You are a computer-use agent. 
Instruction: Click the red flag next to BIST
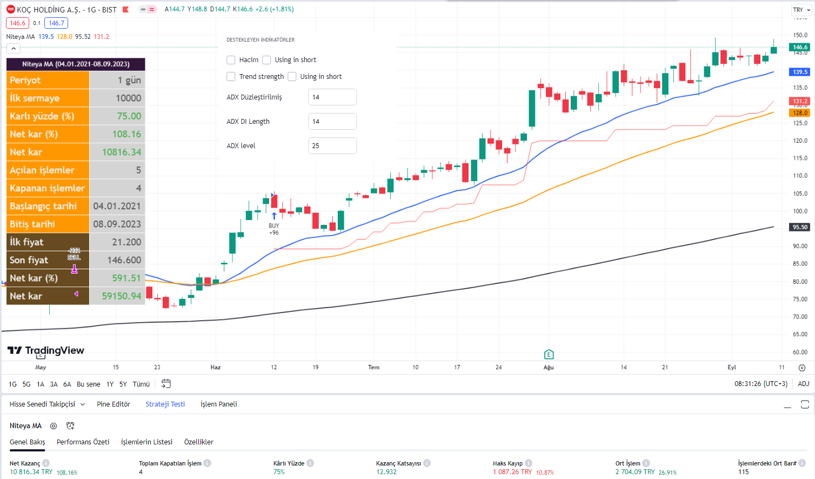coord(126,10)
